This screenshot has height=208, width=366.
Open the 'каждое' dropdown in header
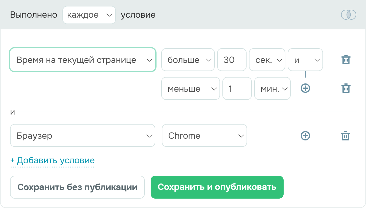[89, 15]
